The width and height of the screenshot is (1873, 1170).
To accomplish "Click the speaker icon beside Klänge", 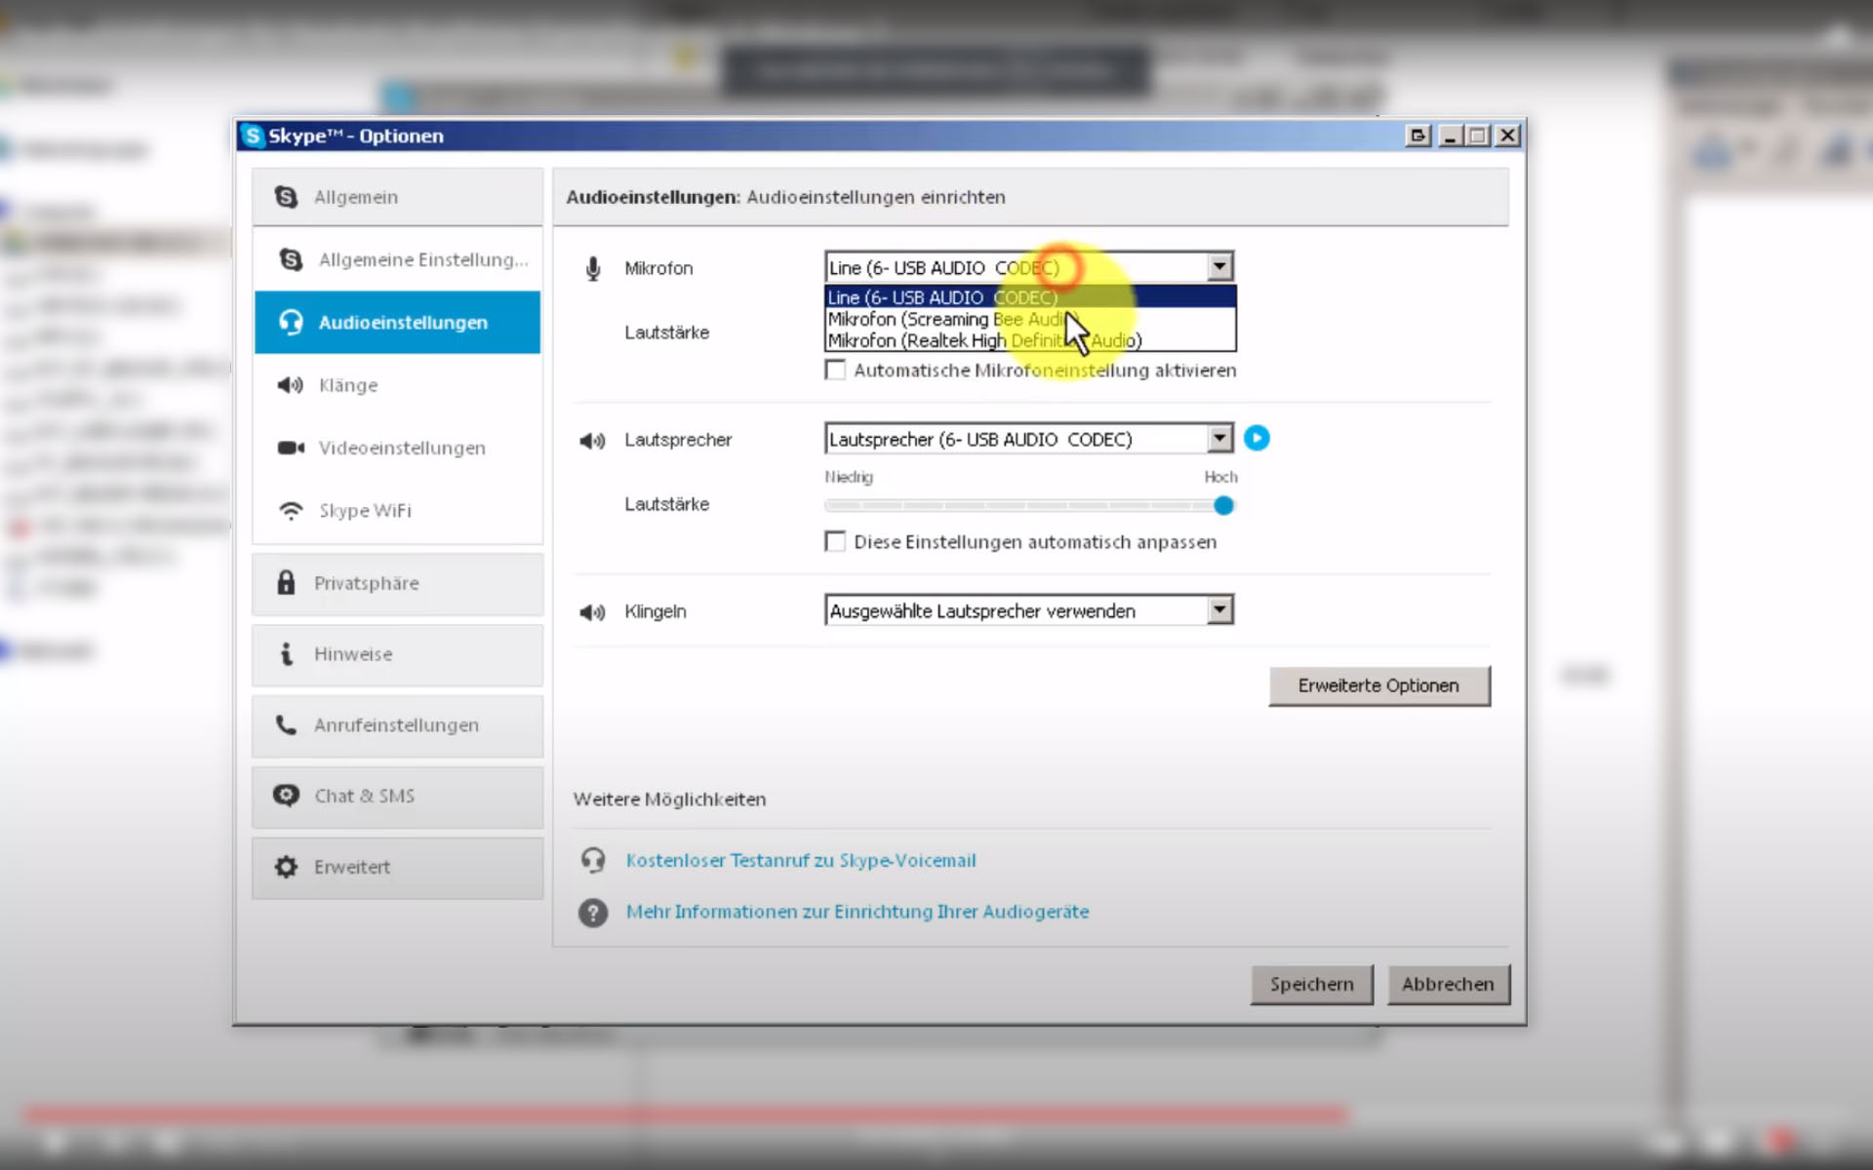I will pyautogui.click(x=291, y=385).
